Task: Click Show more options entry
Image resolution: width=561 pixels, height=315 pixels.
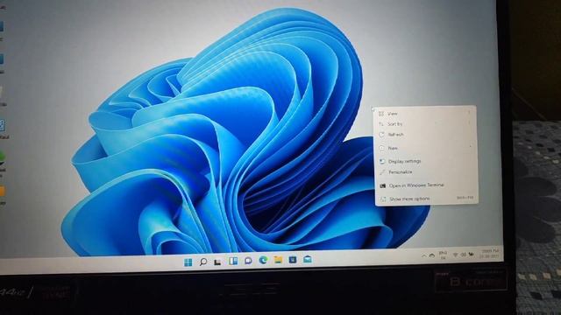Action: pos(428,199)
